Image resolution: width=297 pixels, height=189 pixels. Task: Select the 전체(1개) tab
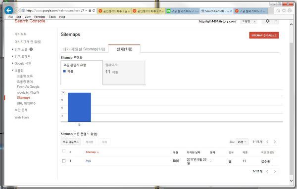click(124, 49)
